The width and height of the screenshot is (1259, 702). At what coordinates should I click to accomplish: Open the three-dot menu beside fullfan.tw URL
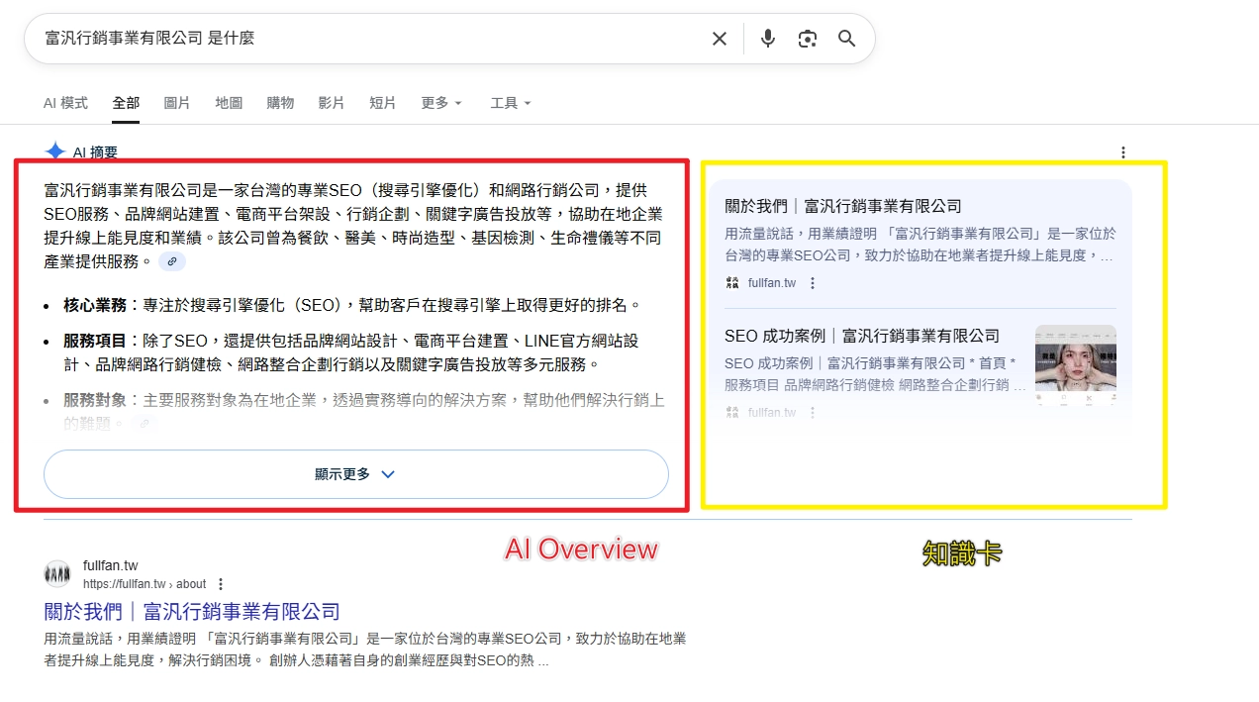point(220,584)
